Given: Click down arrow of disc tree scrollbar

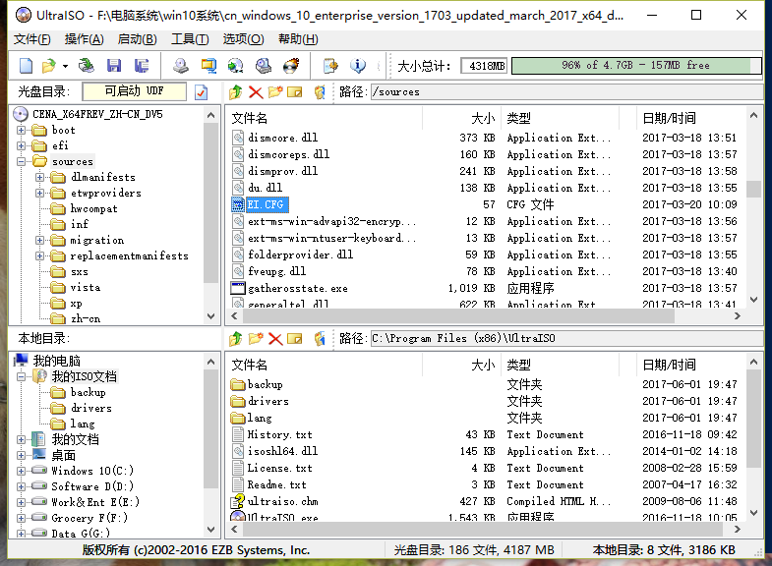Looking at the screenshot, I should [x=211, y=316].
